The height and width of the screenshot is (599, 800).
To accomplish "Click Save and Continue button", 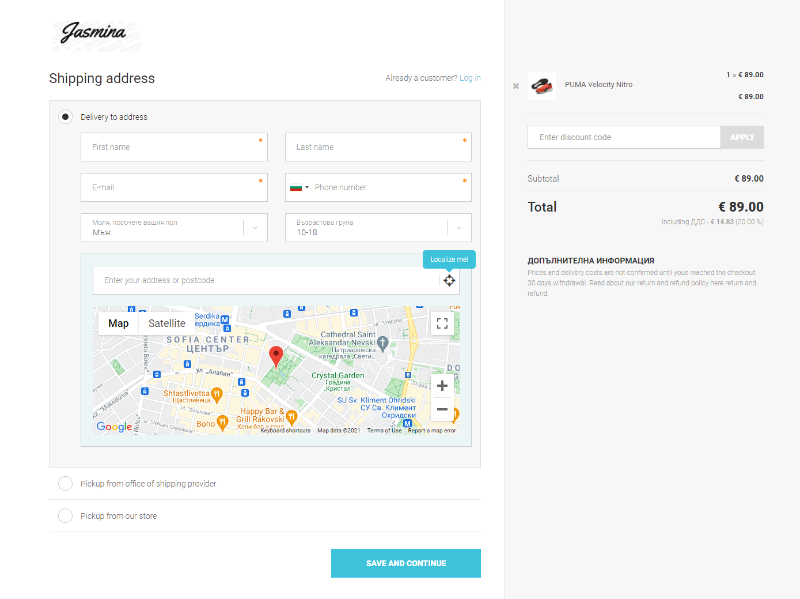I will click(406, 563).
